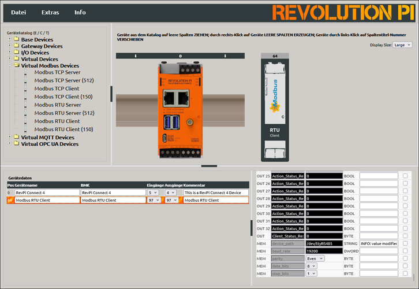Select position 64 row marker
Image resolution: width=419 pixels, height=289 pixels.
pos(10,200)
